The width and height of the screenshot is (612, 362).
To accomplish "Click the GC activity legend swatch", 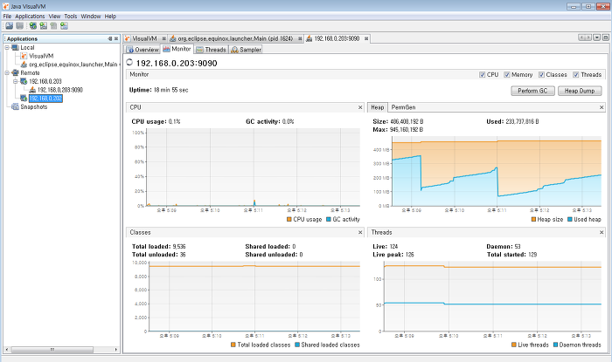I will click(x=328, y=220).
